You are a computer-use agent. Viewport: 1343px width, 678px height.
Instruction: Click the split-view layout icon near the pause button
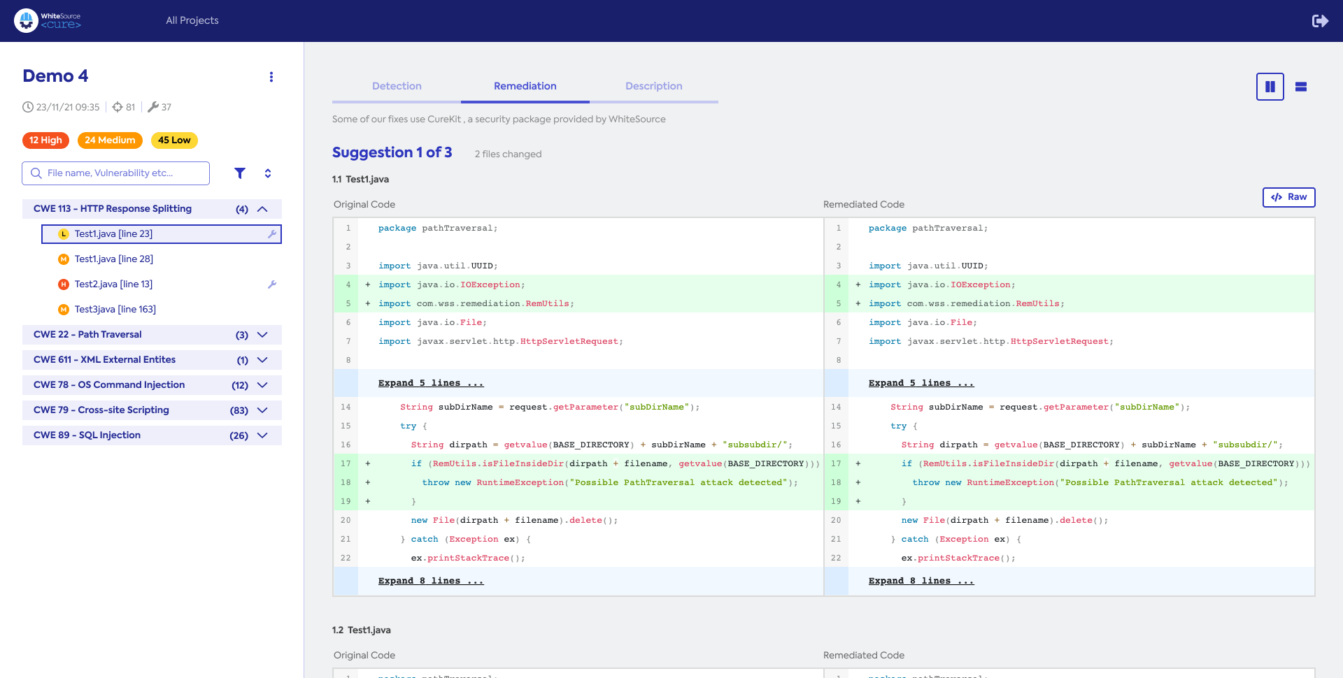pos(1301,87)
